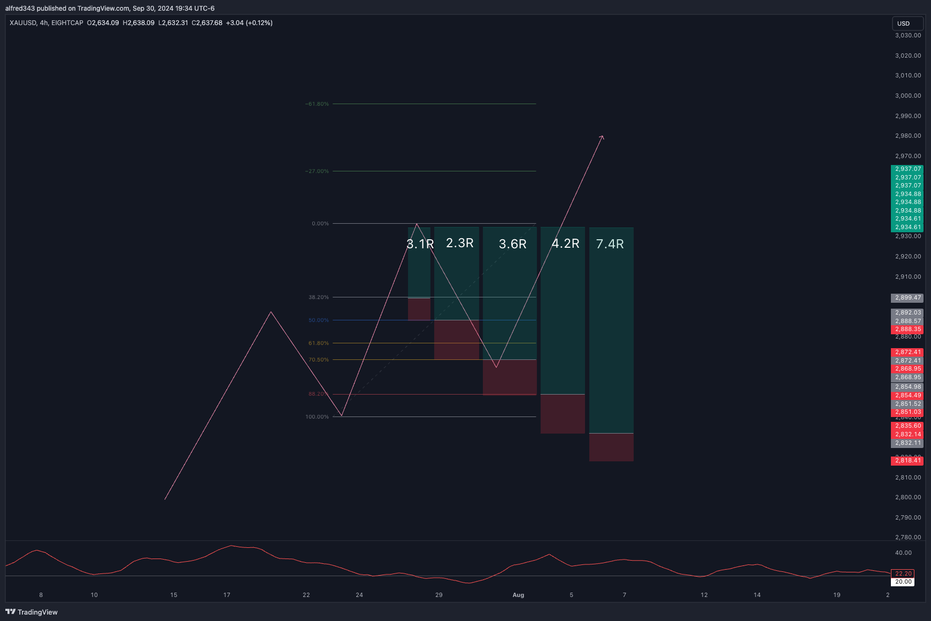Screen dimensions: 931x621
Task: Click the 24 date on the time axis
Action: click(359, 595)
